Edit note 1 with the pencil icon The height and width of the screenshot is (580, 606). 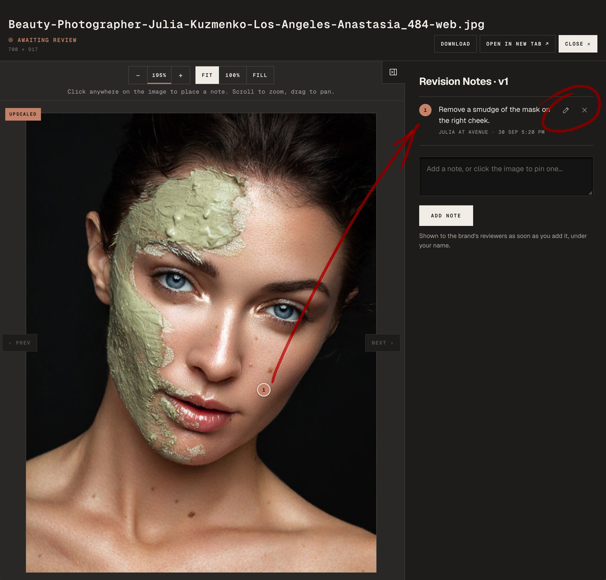pyautogui.click(x=566, y=110)
